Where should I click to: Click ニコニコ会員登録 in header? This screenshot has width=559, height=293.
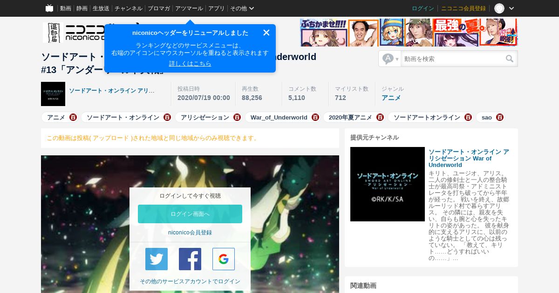point(464,8)
